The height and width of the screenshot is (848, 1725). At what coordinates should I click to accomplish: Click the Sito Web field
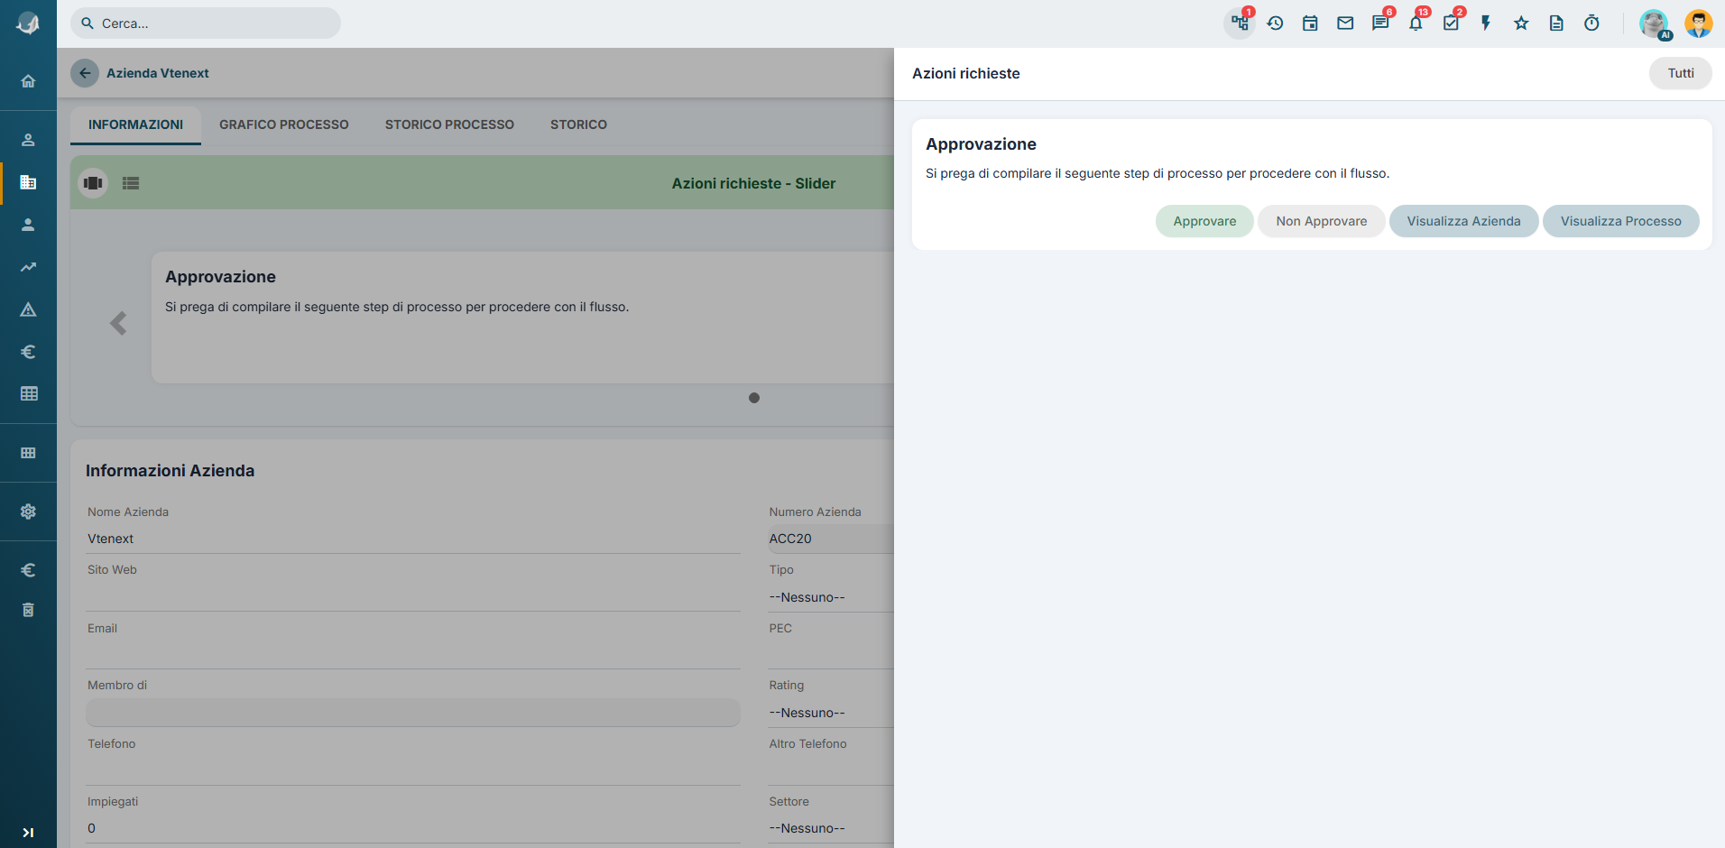click(413, 596)
